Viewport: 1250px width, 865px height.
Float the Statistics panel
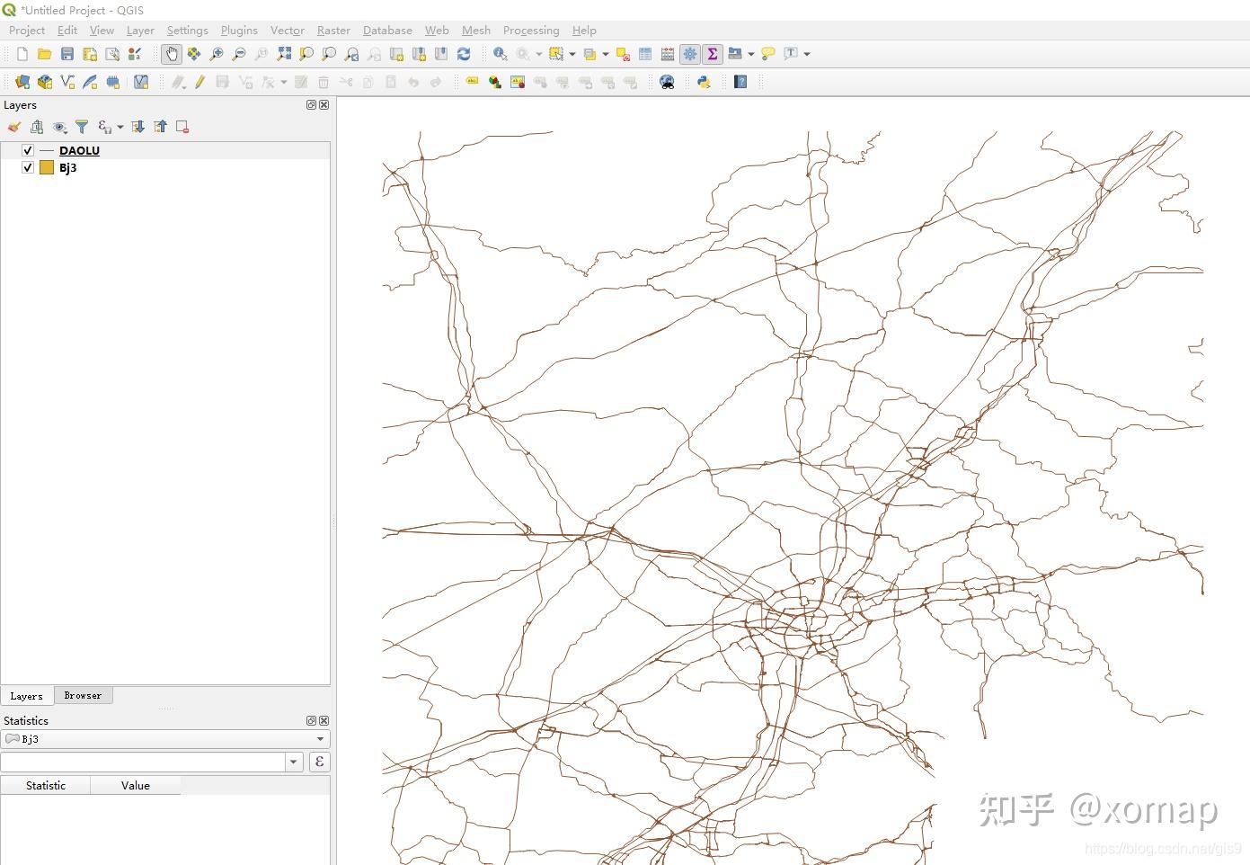(311, 720)
